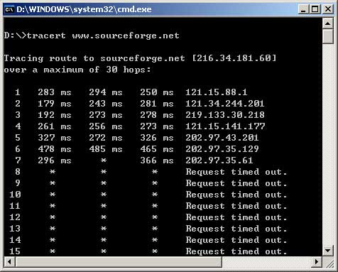Screen dimensions: 338x272
Task: Click the horizontal scrollbar right arrow
Action: pyautogui.click(x=316, y=262)
